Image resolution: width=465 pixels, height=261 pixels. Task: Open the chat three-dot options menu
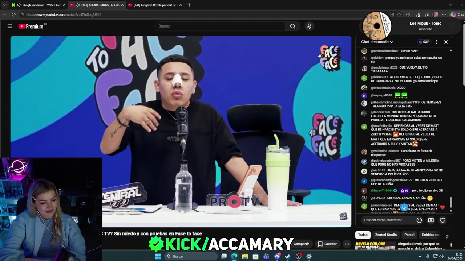point(436,42)
